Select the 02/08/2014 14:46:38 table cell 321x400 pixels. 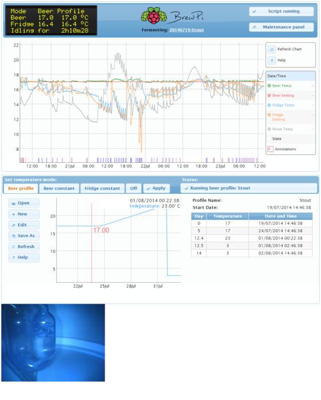pyautogui.click(x=280, y=253)
